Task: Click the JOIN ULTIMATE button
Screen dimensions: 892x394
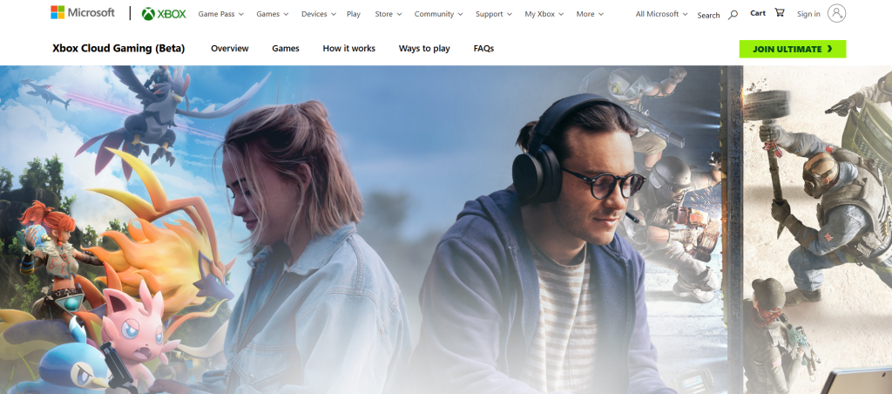Action: coord(793,49)
